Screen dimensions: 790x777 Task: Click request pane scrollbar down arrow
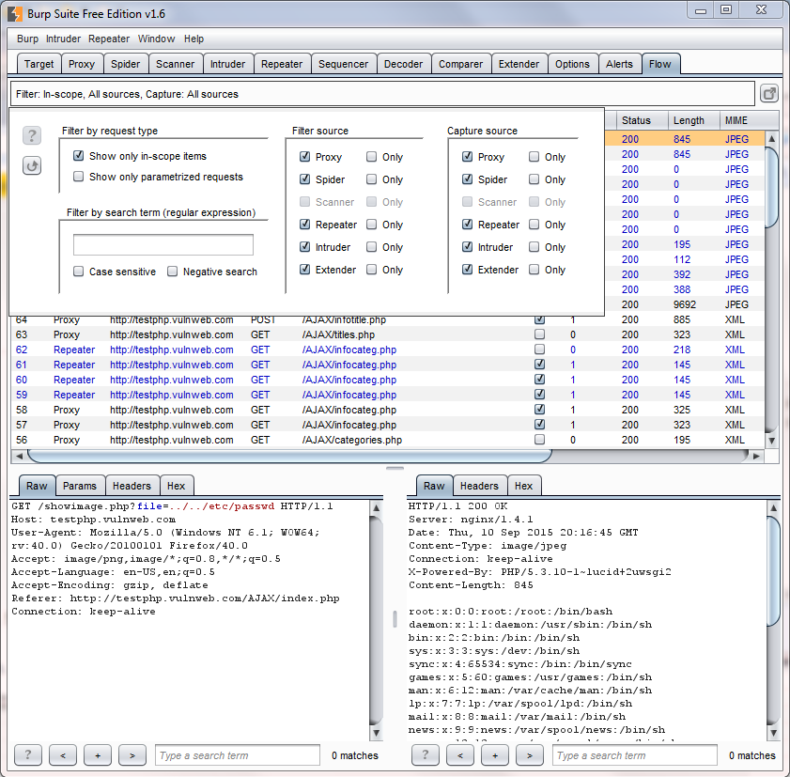pyautogui.click(x=376, y=733)
